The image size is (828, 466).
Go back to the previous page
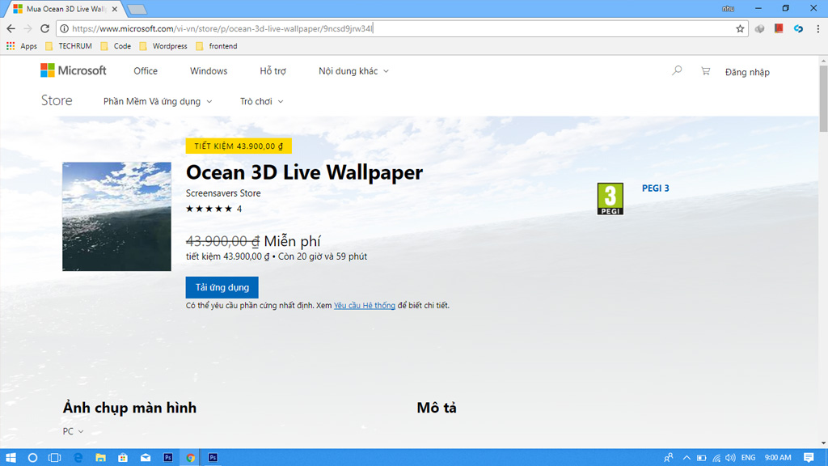[11, 28]
